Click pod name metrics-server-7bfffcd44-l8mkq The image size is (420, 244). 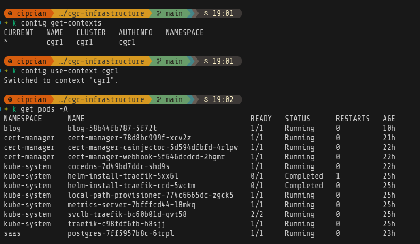coord(131,205)
